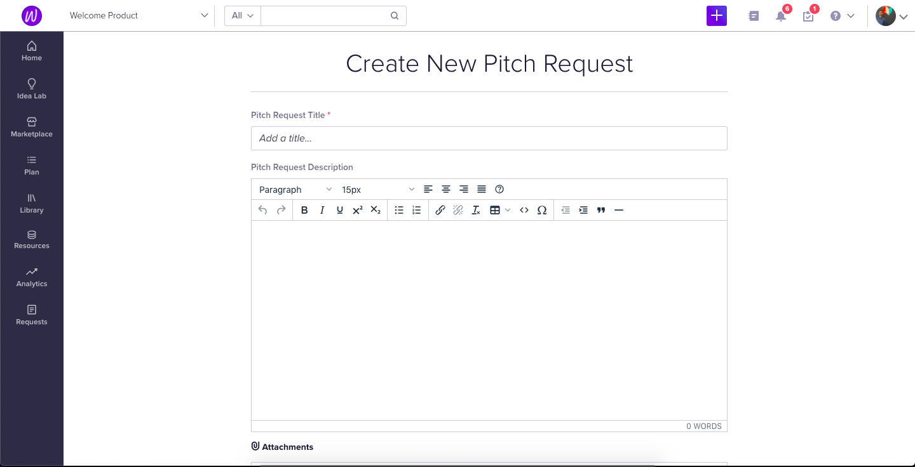Click the purple plus create button
This screenshot has width=915, height=467.
717,16
